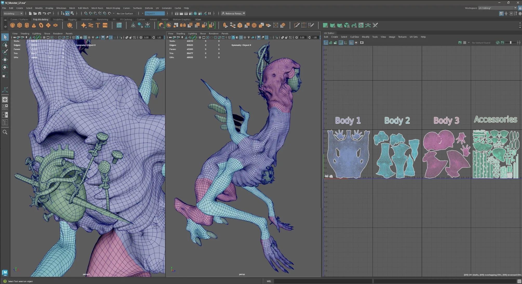Select the polygon Type text tool
Image resolution: width=522 pixels, height=284 pixels.
(x=98, y=25)
